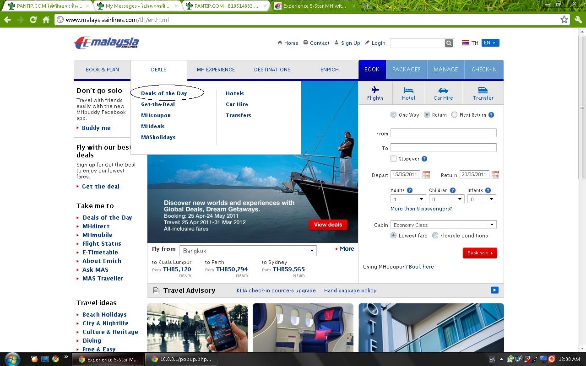This screenshot has height=366, width=586.
Task: Open the Adults count dropdown
Action: [408, 199]
